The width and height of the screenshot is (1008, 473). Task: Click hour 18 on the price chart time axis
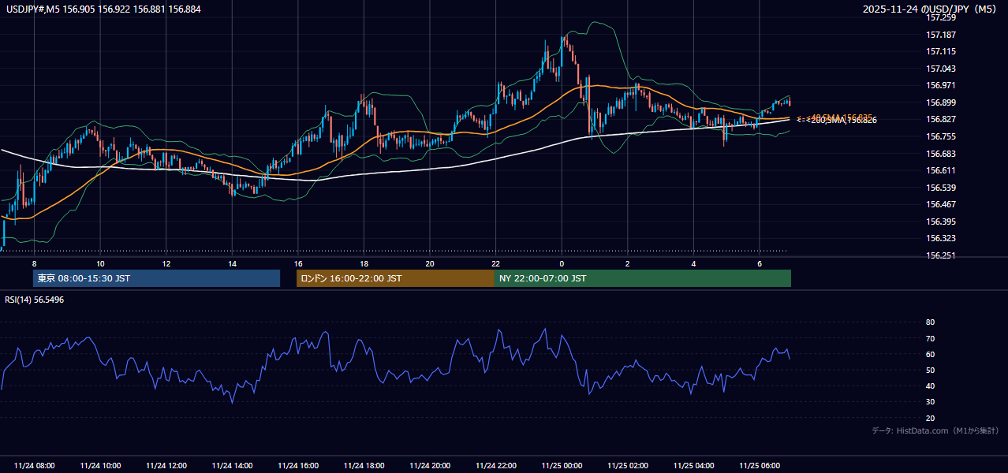[x=364, y=263]
